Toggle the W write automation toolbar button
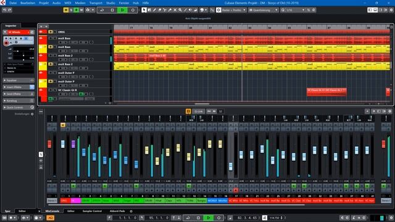Image resolution: width=395 pixels, height=222 pixels. tap(81, 10)
